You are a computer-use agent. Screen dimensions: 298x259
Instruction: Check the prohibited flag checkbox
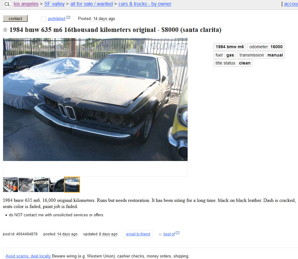click(44, 19)
